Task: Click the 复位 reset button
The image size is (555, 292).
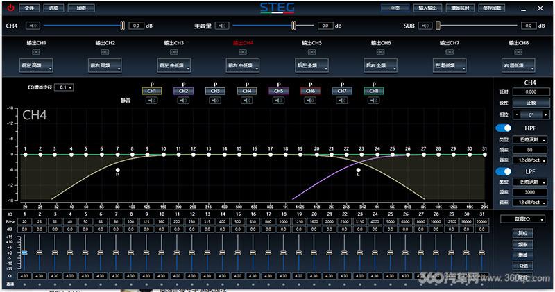Action: click(523, 233)
